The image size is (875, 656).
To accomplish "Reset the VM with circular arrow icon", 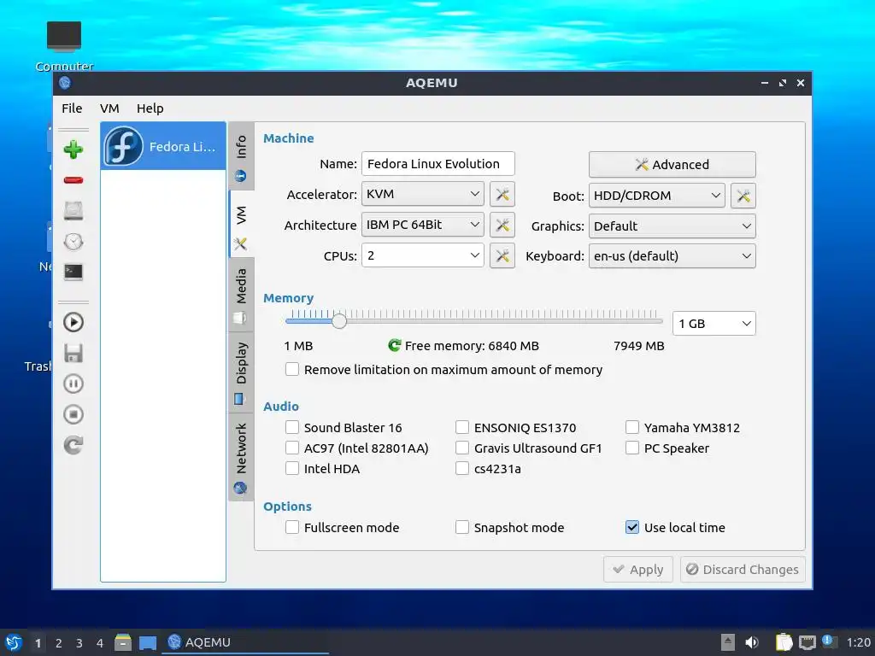I will point(73,445).
